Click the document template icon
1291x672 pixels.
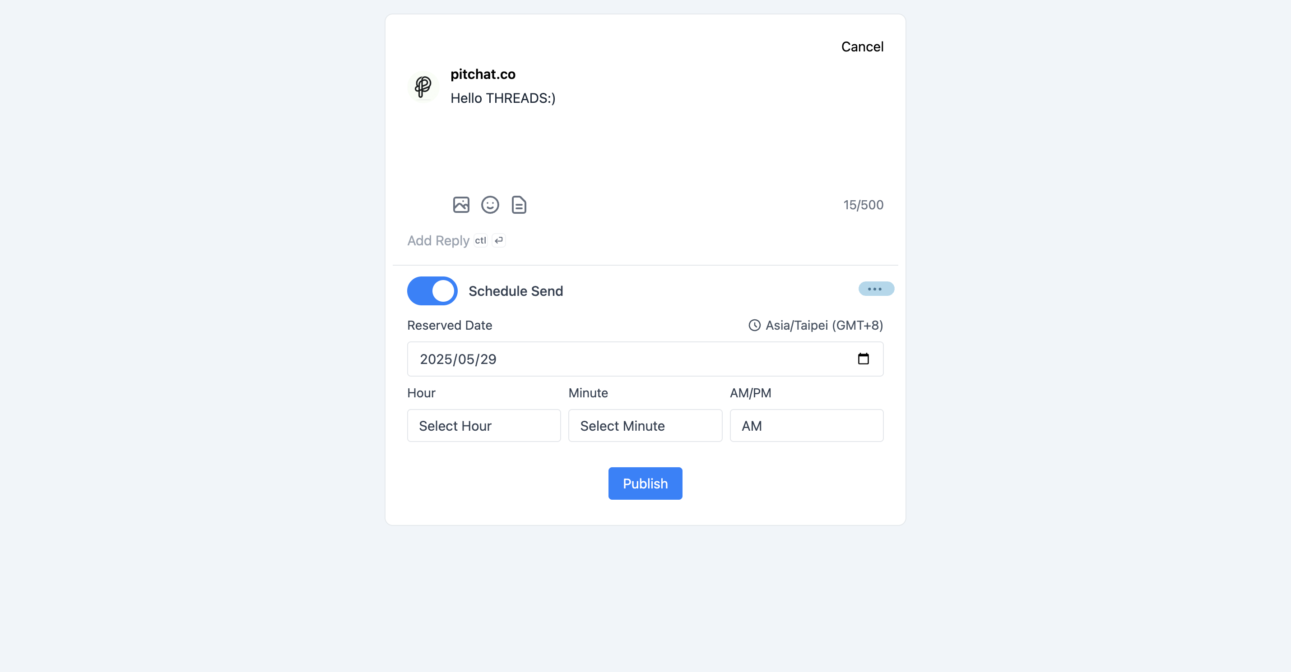pos(519,205)
